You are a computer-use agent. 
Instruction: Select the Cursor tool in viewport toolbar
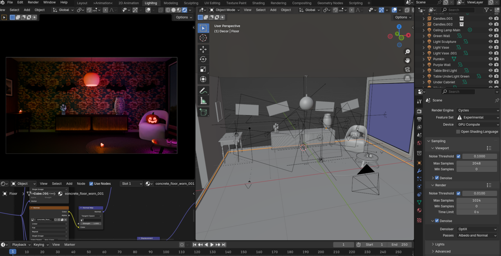tap(203, 38)
